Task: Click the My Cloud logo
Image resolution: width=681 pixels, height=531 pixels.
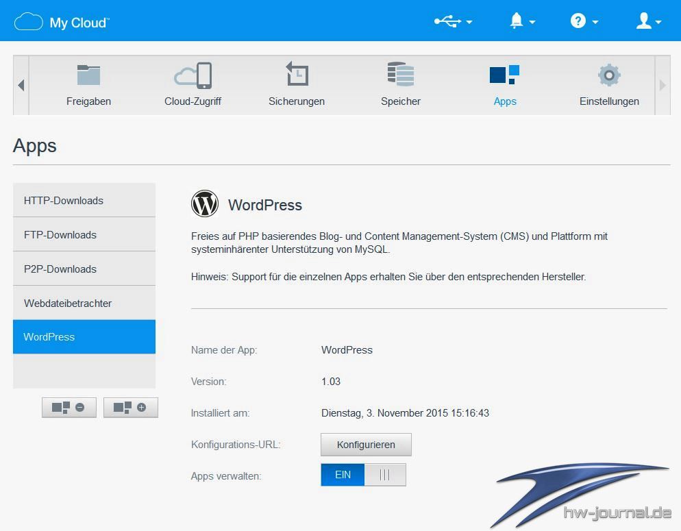Action: [62, 22]
